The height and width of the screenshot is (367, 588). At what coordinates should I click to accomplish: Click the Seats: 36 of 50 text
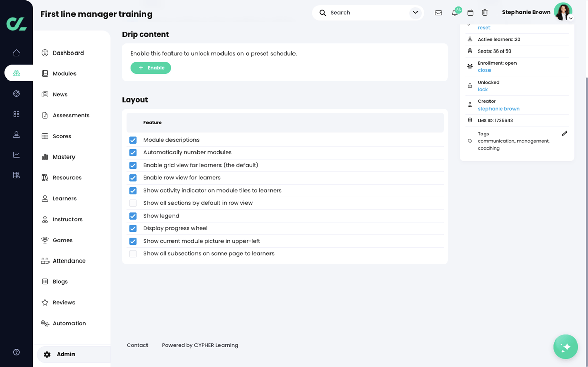coord(494,51)
